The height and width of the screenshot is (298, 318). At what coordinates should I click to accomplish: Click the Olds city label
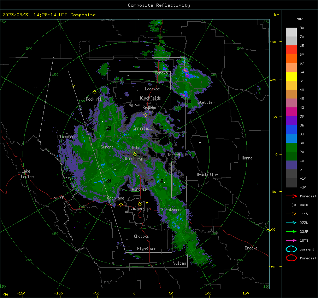[x=135, y=148]
